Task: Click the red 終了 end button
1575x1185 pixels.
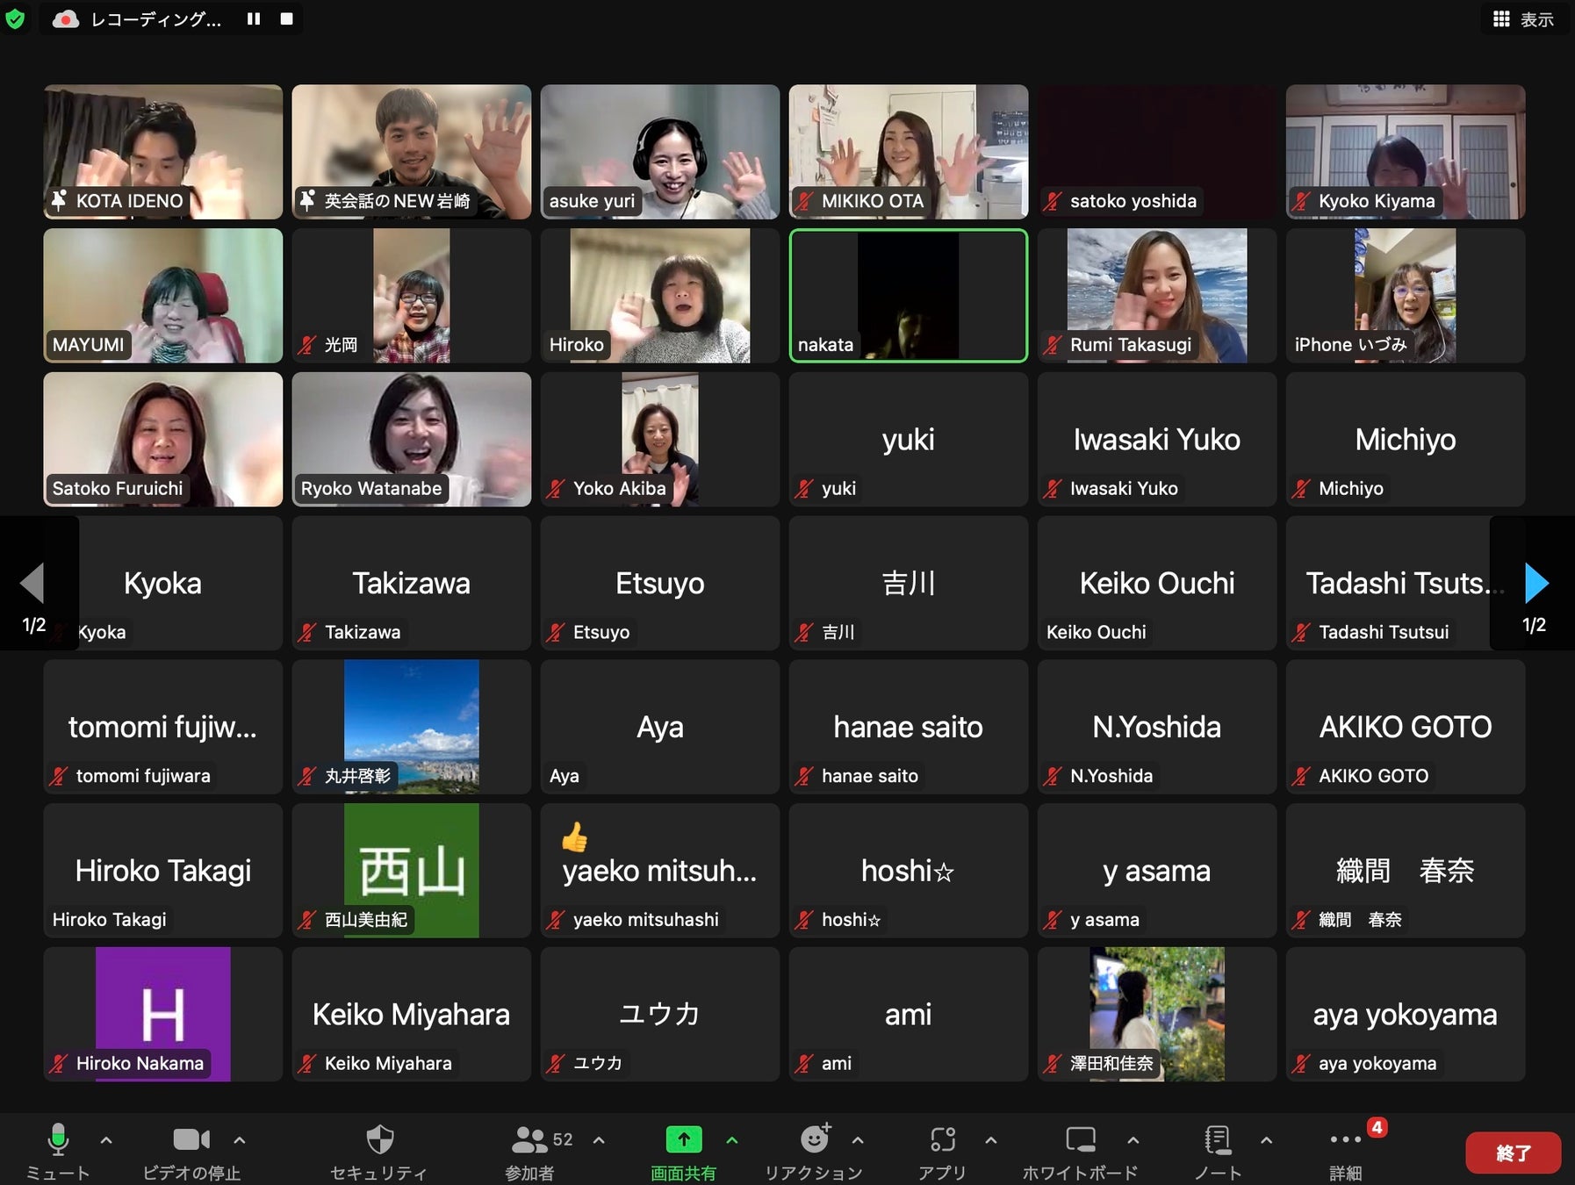Action: [x=1513, y=1153]
